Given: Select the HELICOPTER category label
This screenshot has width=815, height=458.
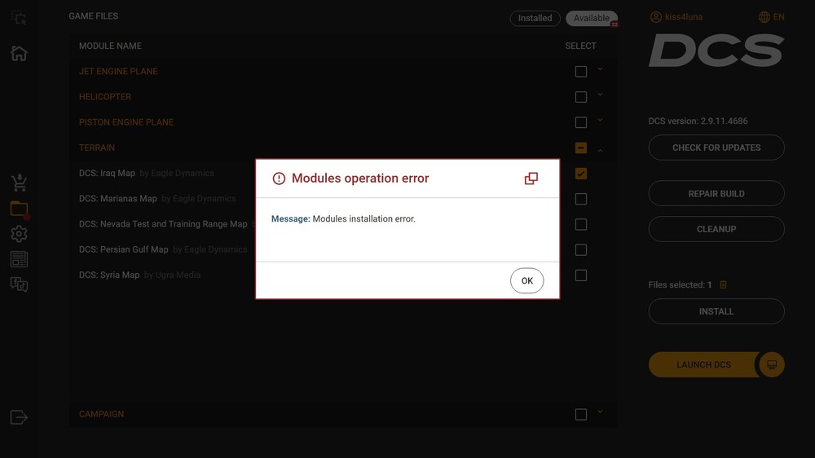Looking at the screenshot, I should point(105,97).
